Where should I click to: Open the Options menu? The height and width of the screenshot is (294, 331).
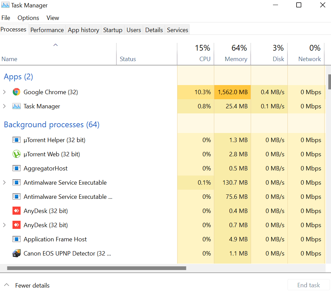pyautogui.click(x=28, y=18)
